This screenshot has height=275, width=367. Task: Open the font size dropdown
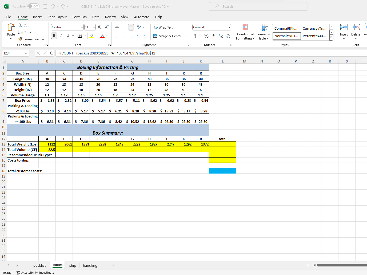94,27
